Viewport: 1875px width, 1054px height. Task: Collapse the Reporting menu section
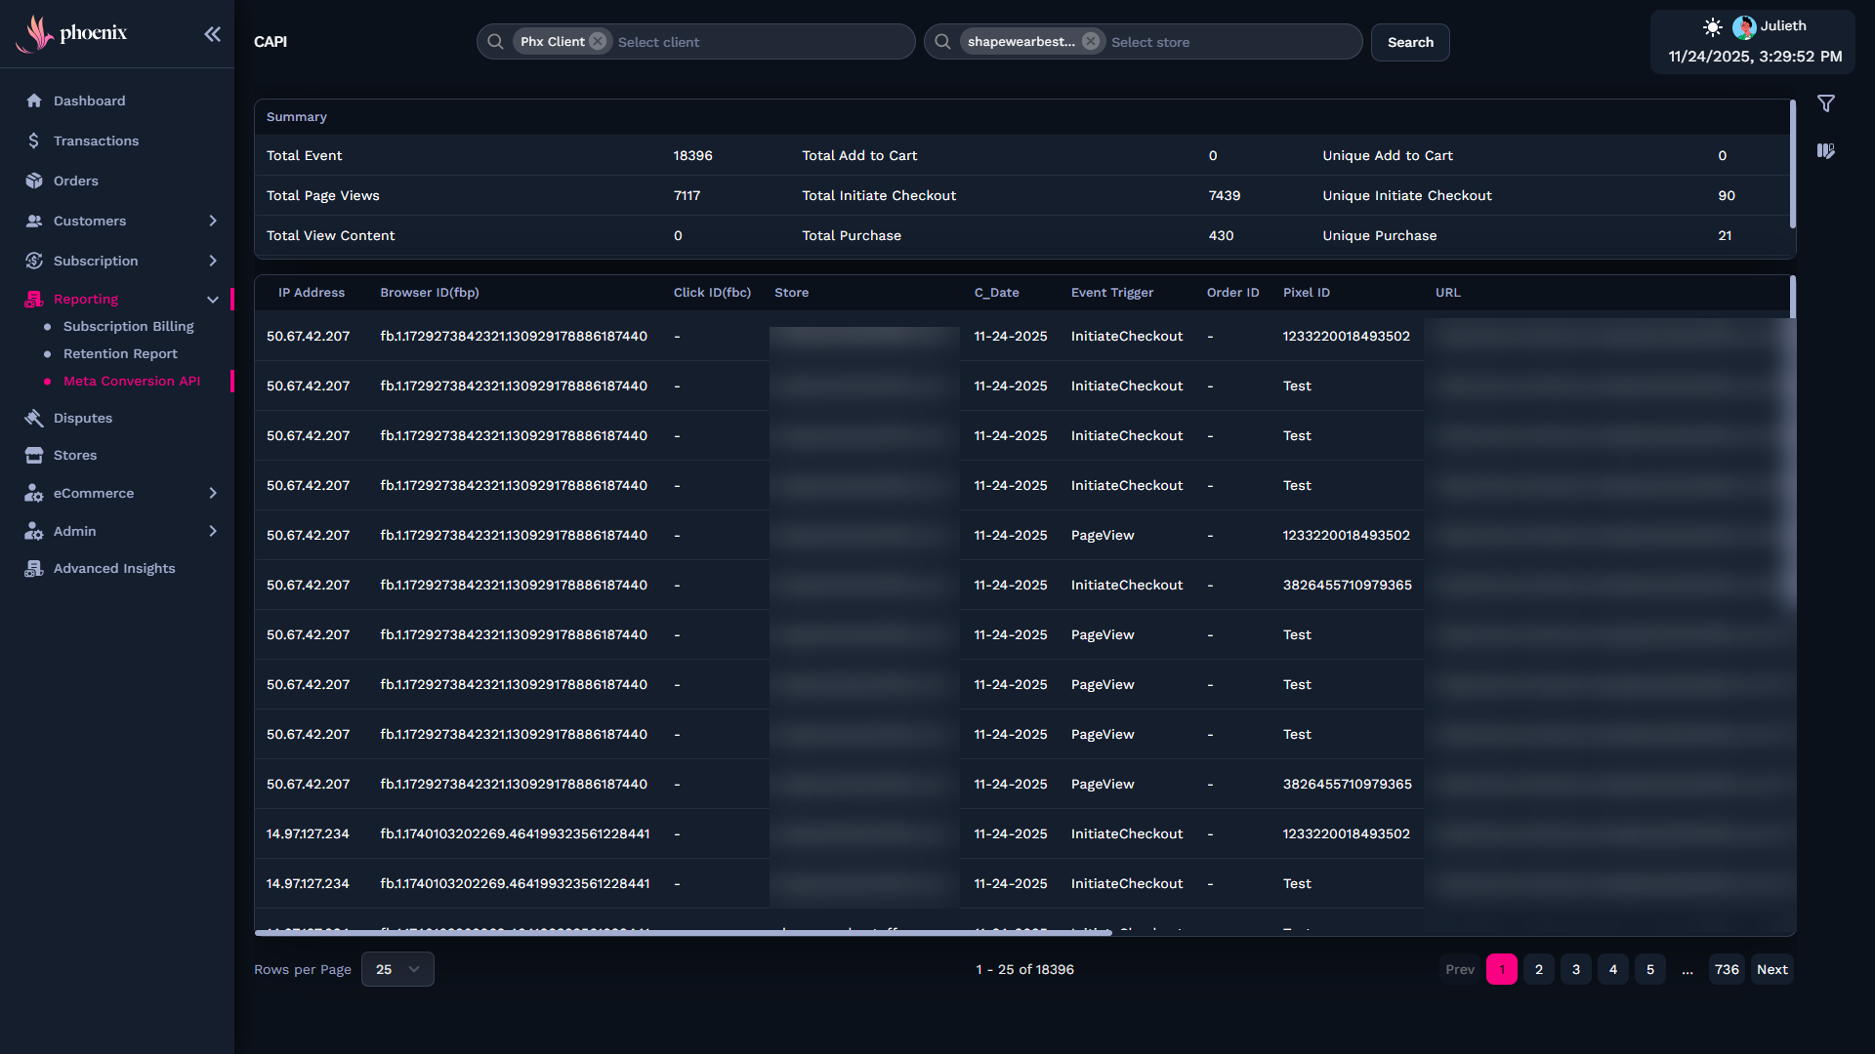212,300
